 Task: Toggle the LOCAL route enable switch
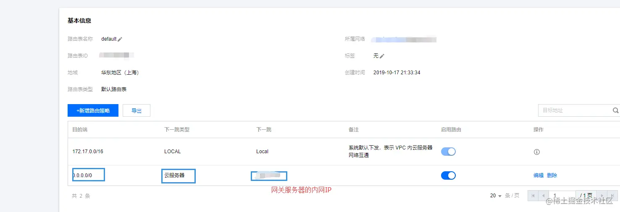[448, 152]
